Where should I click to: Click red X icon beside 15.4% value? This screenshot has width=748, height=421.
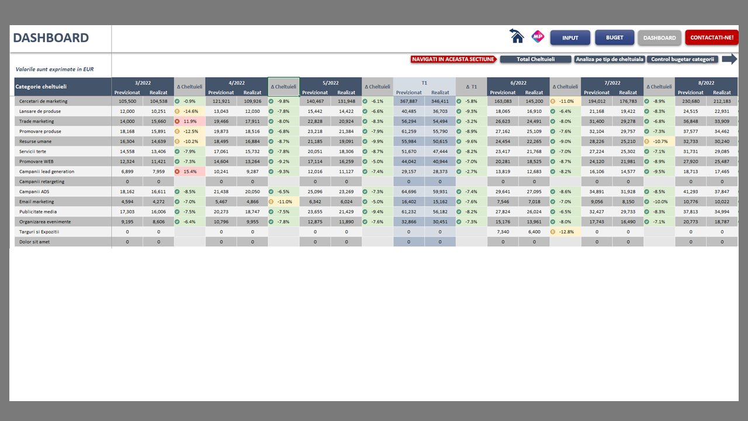click(177, 172)
